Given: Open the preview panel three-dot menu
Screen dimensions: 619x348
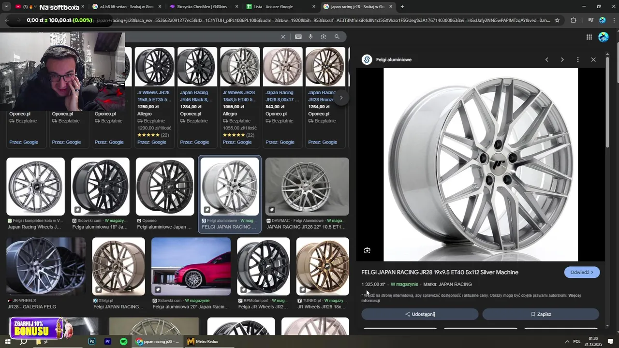Looking at the screenshot, I should 577,59.
